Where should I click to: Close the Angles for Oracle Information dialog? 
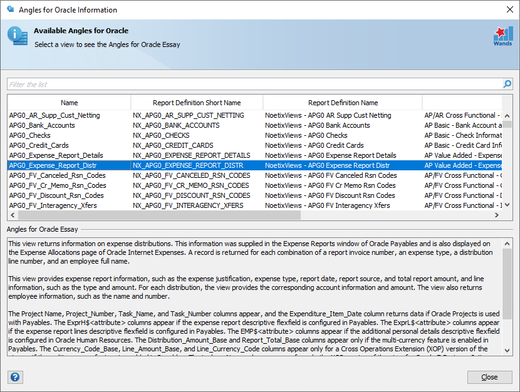click(x=510, y=9)
